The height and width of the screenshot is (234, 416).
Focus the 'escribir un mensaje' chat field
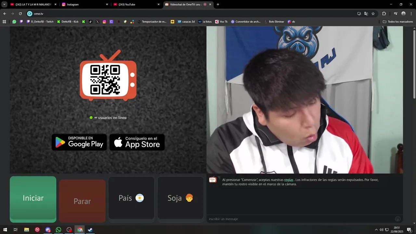(x=301, y=219)
